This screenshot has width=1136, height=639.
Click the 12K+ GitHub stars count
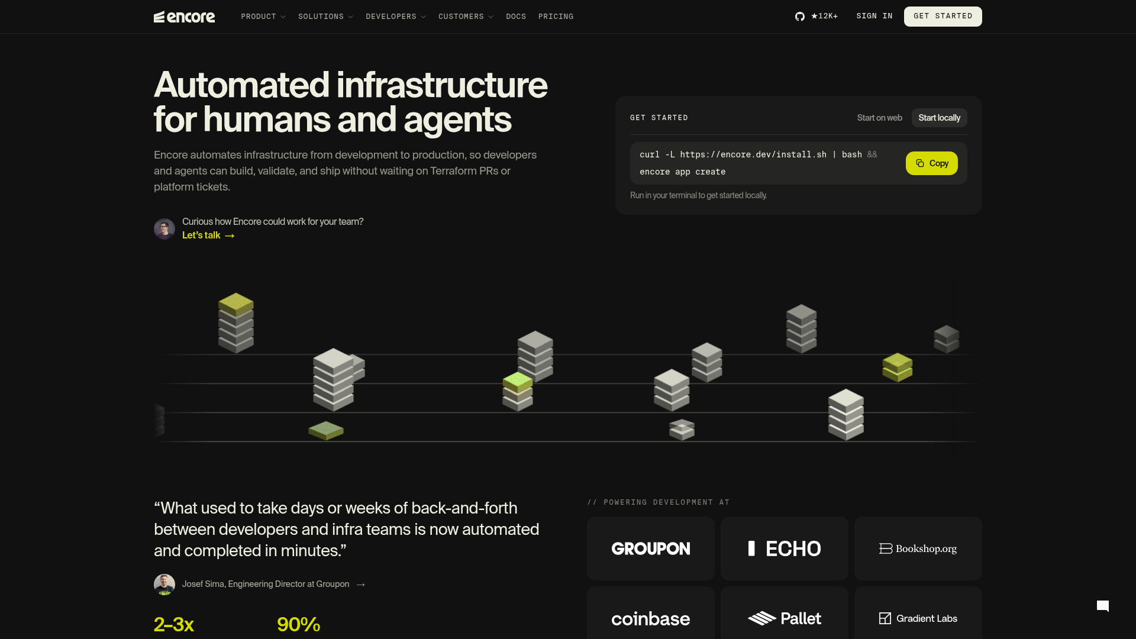(824, 17)
